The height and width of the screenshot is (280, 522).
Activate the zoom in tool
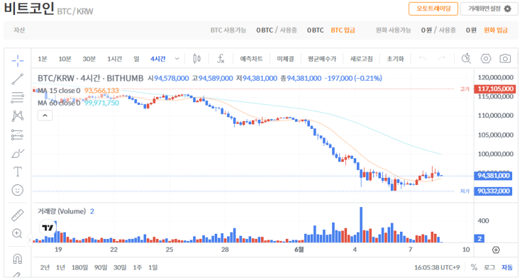tap(18, 234)
